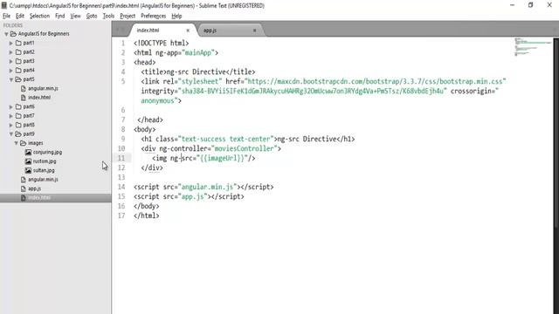Click the part7 folder icon
Viewport: 559px width, 314px height.
(18, 116)
